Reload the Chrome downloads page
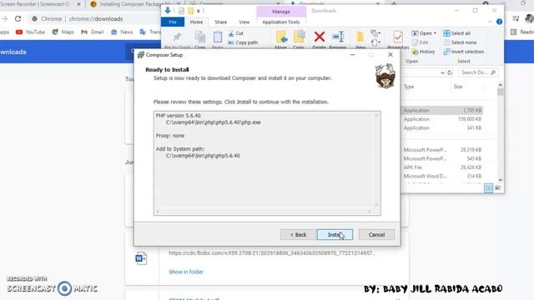The height and width of the screenshot is (300, 534). coord(18,18)
